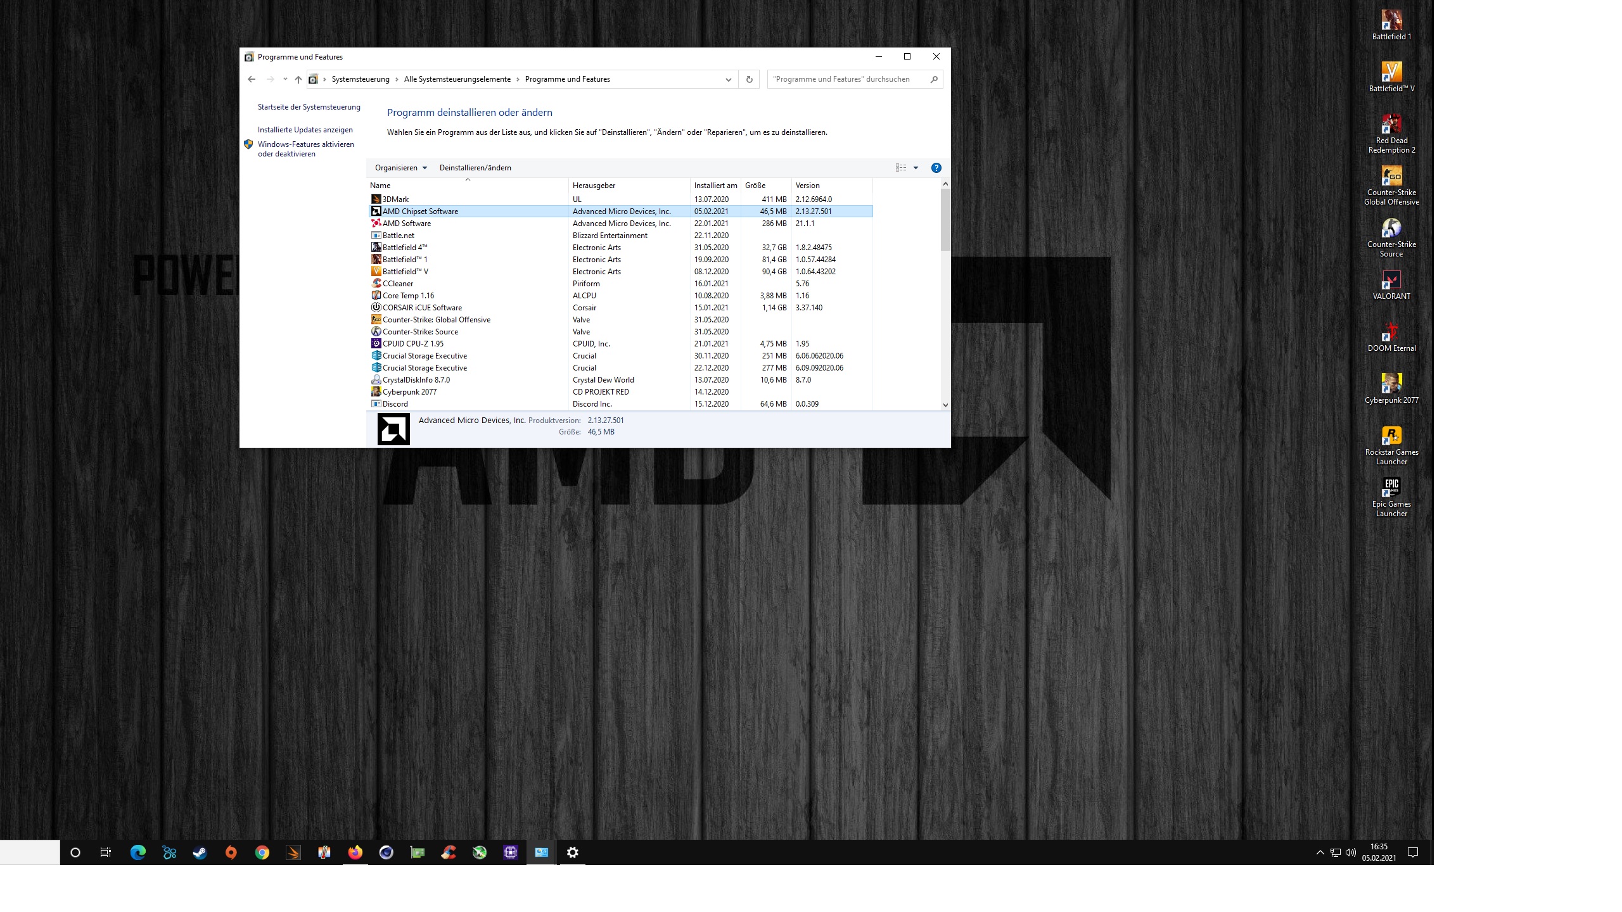This screenshot has height=912, width=1622.
Task: Select Counter-Strike Global Offensive desktop icon
Action: pyautogui.click(x=1391, y=186)
